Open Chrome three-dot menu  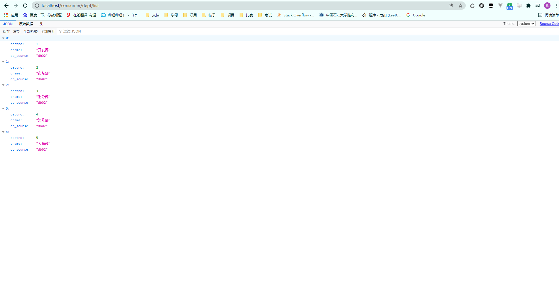(556, 6)
